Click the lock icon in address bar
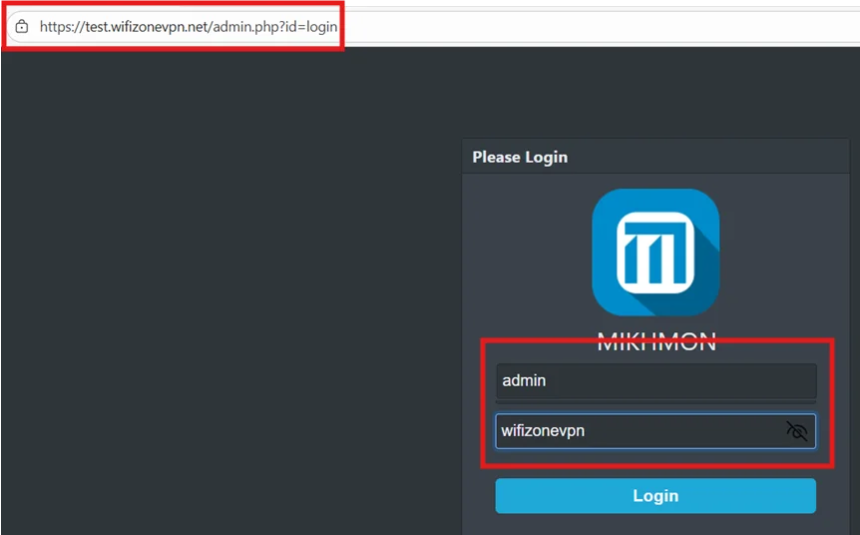The width and height of the screenshot is (860, 535). pyautogui.click(x=21, y=26)
